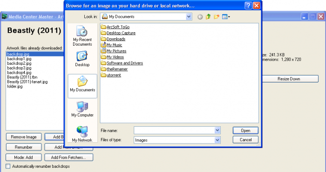Select backdrop1.jpg in artwork list
This screenshot has width=326, height=172.
pos(20,59)
